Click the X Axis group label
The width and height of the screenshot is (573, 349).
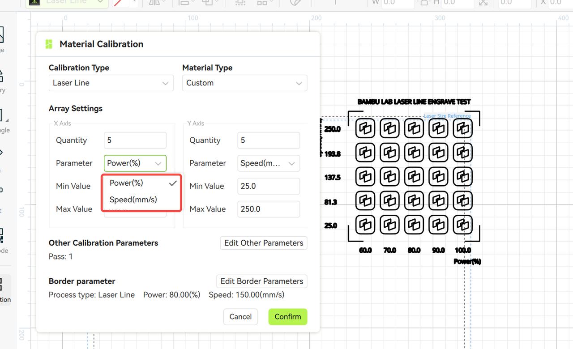pyautogui.click(x=63, y=123)
